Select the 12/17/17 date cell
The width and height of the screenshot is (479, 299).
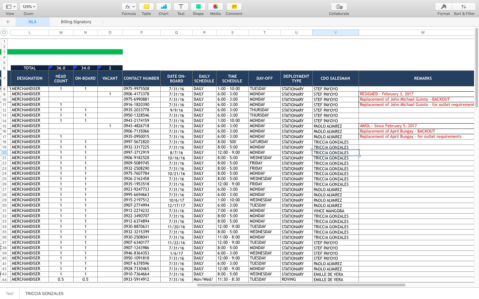click(176, 205)
